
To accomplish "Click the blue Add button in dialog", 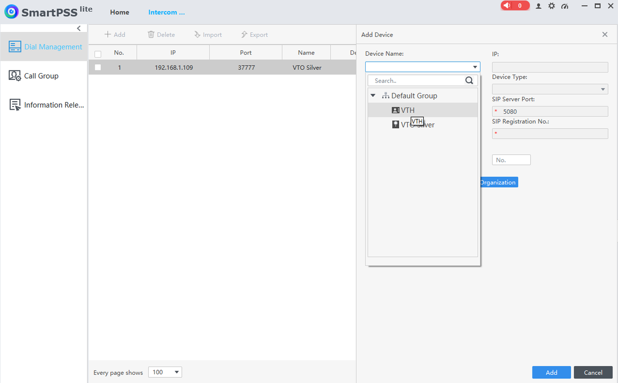I will [551, 372].
